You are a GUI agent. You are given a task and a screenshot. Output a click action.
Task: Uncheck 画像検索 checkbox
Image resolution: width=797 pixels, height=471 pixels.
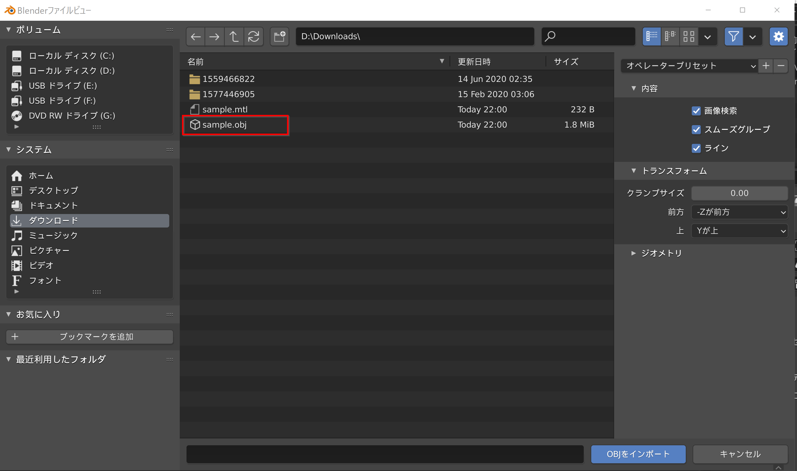(696, 111)
